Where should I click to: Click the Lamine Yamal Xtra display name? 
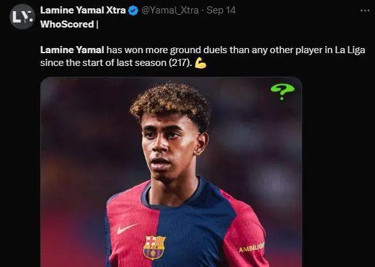(83, 10)
